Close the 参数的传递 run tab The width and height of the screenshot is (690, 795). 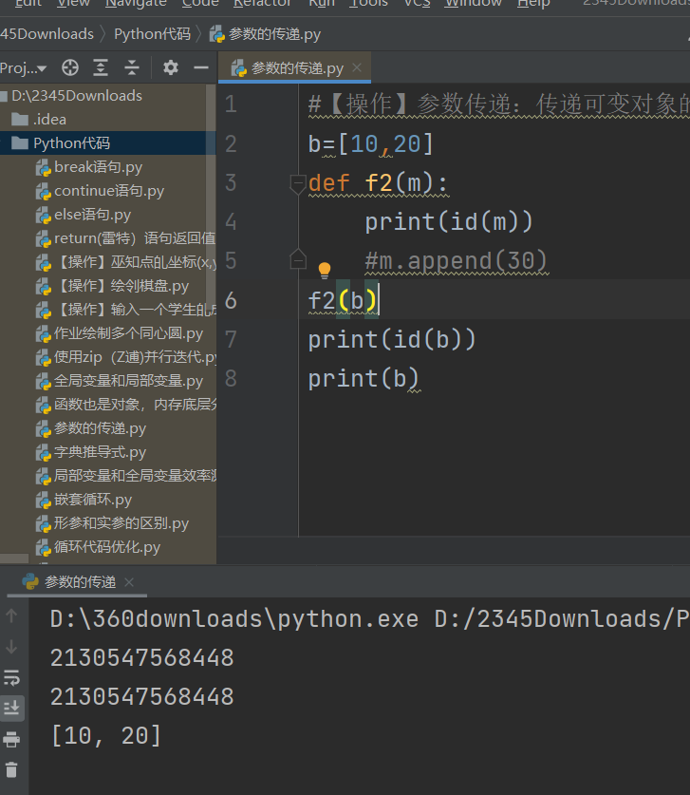[129, 582]
